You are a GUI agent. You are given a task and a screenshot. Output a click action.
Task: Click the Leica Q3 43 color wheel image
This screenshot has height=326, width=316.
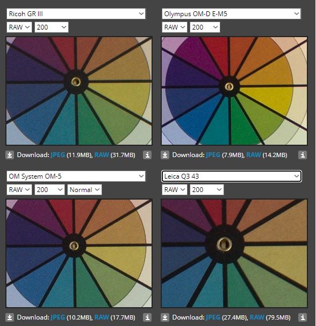tap(234, 253)
